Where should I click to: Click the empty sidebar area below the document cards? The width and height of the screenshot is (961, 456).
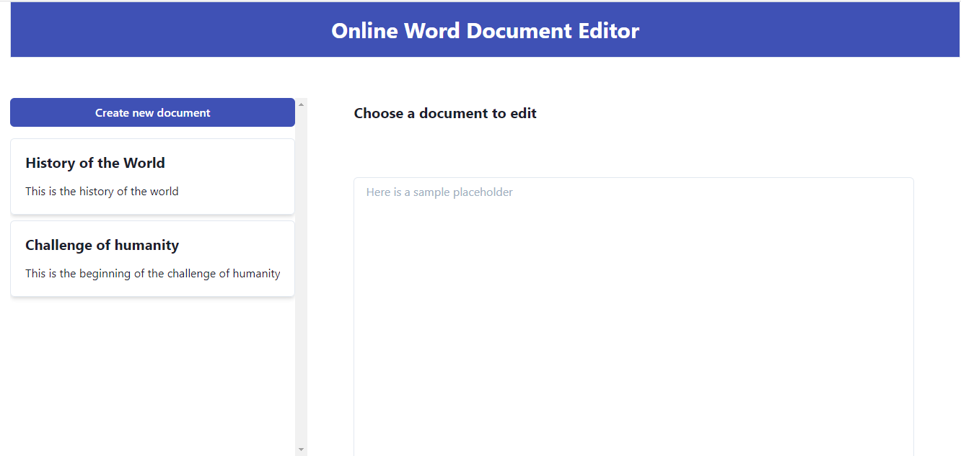pyautogui.click(x=152, y=375)
